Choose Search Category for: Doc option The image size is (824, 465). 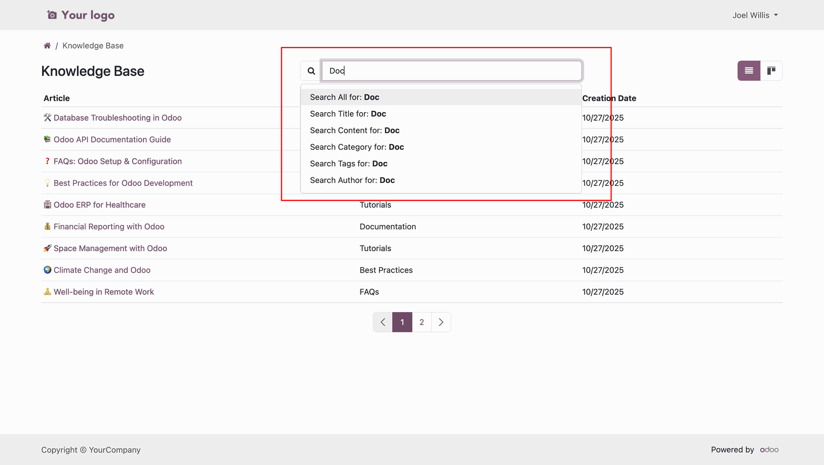357,147
